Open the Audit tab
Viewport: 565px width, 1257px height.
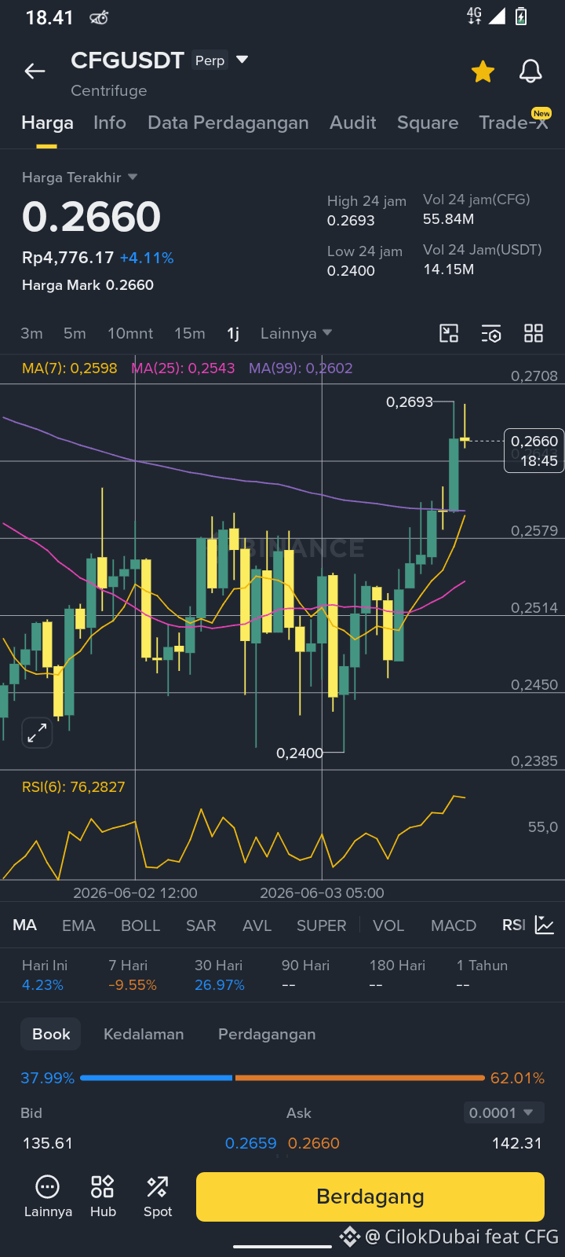[353, 123]
